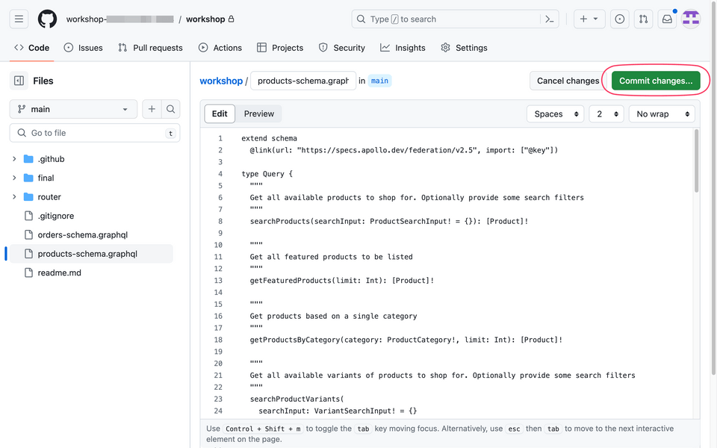The width and height of the screenshot is (717, 448).
Task: Click the workshop owner name link
Action: 119,19
